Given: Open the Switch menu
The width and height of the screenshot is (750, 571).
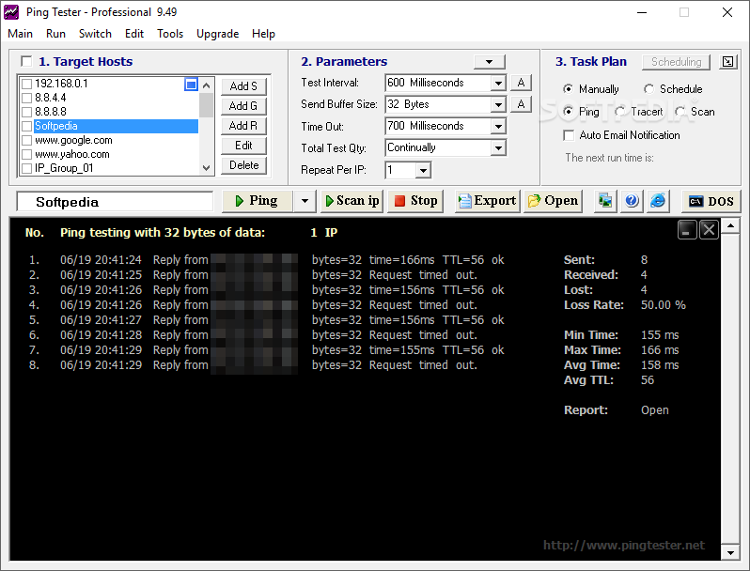Looking at the screenshot, I should (95, 34).
